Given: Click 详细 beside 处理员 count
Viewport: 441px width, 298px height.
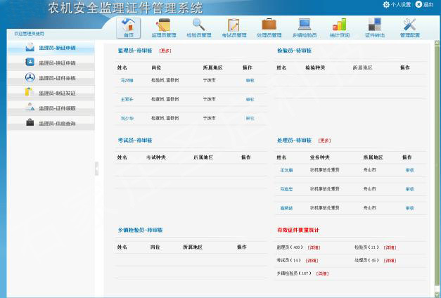Looking at the screenshot, I should click(x=390, y=261).
